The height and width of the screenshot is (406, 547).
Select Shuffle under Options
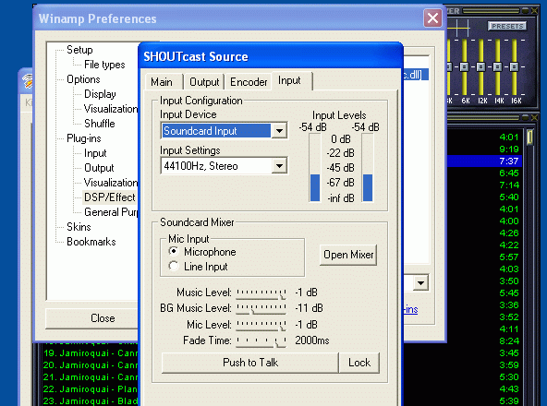coord(100,124)
